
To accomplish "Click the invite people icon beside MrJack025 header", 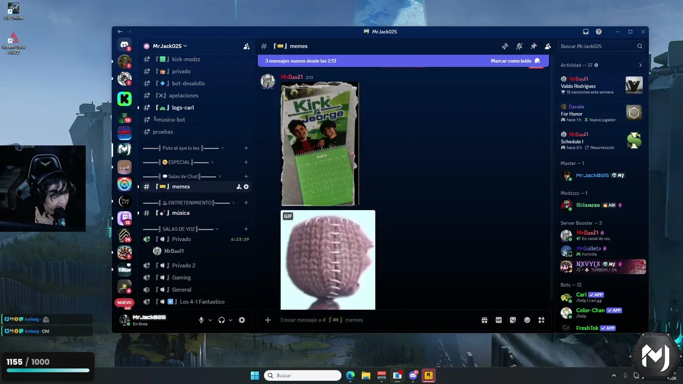I will tap(247, 46).
